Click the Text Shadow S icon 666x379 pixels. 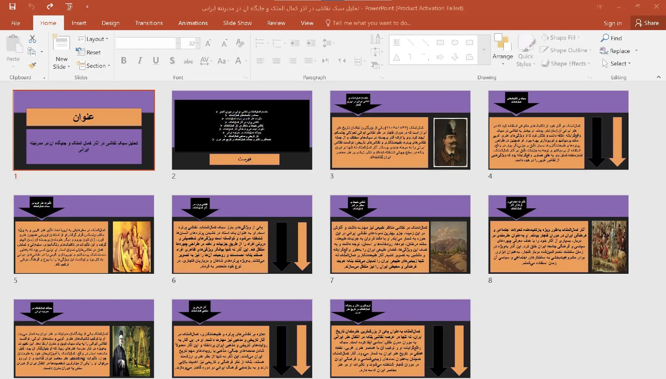pos(172,61)
